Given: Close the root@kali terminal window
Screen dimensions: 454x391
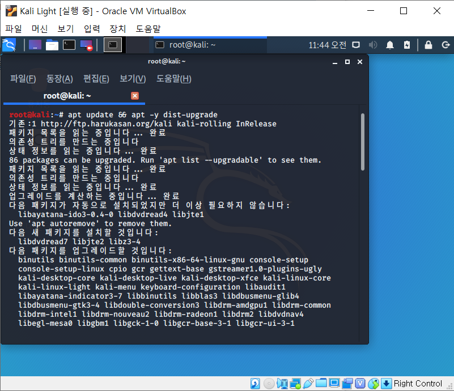Looking at the screenshot, I should pos(360,62).
